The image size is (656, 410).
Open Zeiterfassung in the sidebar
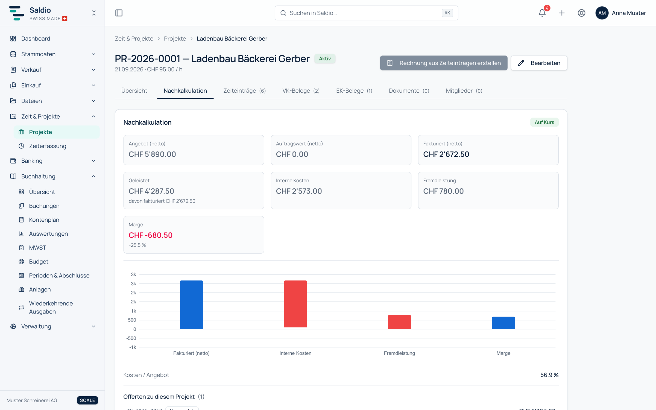pos(56,146)
